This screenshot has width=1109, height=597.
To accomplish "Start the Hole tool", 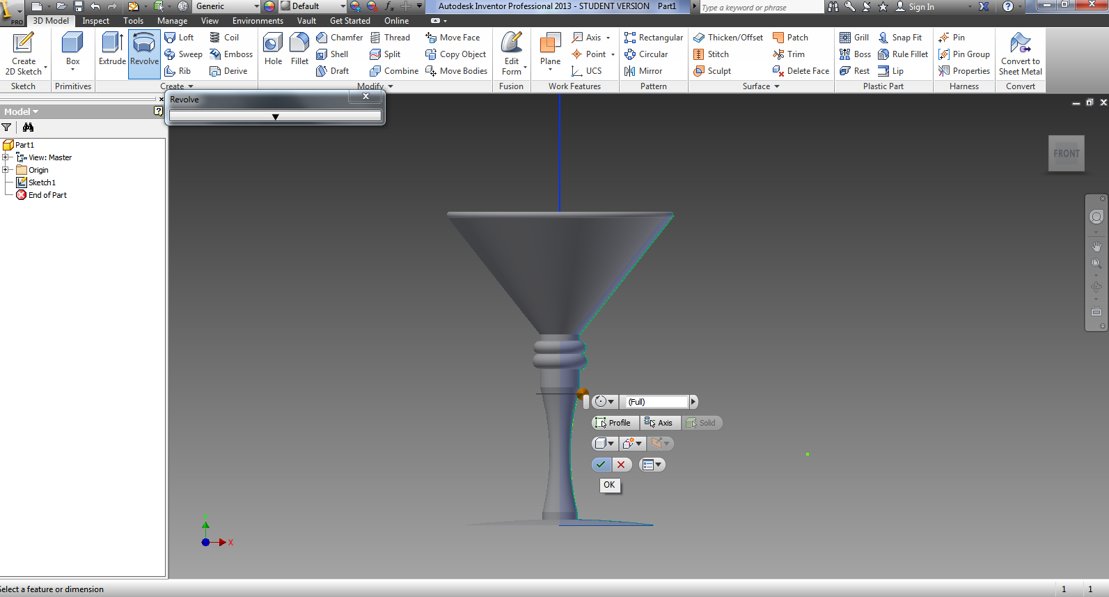I will 273,49.
